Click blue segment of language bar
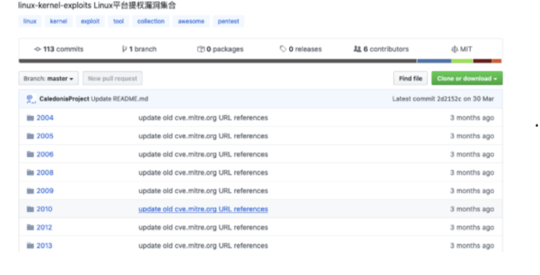540x275 pixels. point(434,61)
